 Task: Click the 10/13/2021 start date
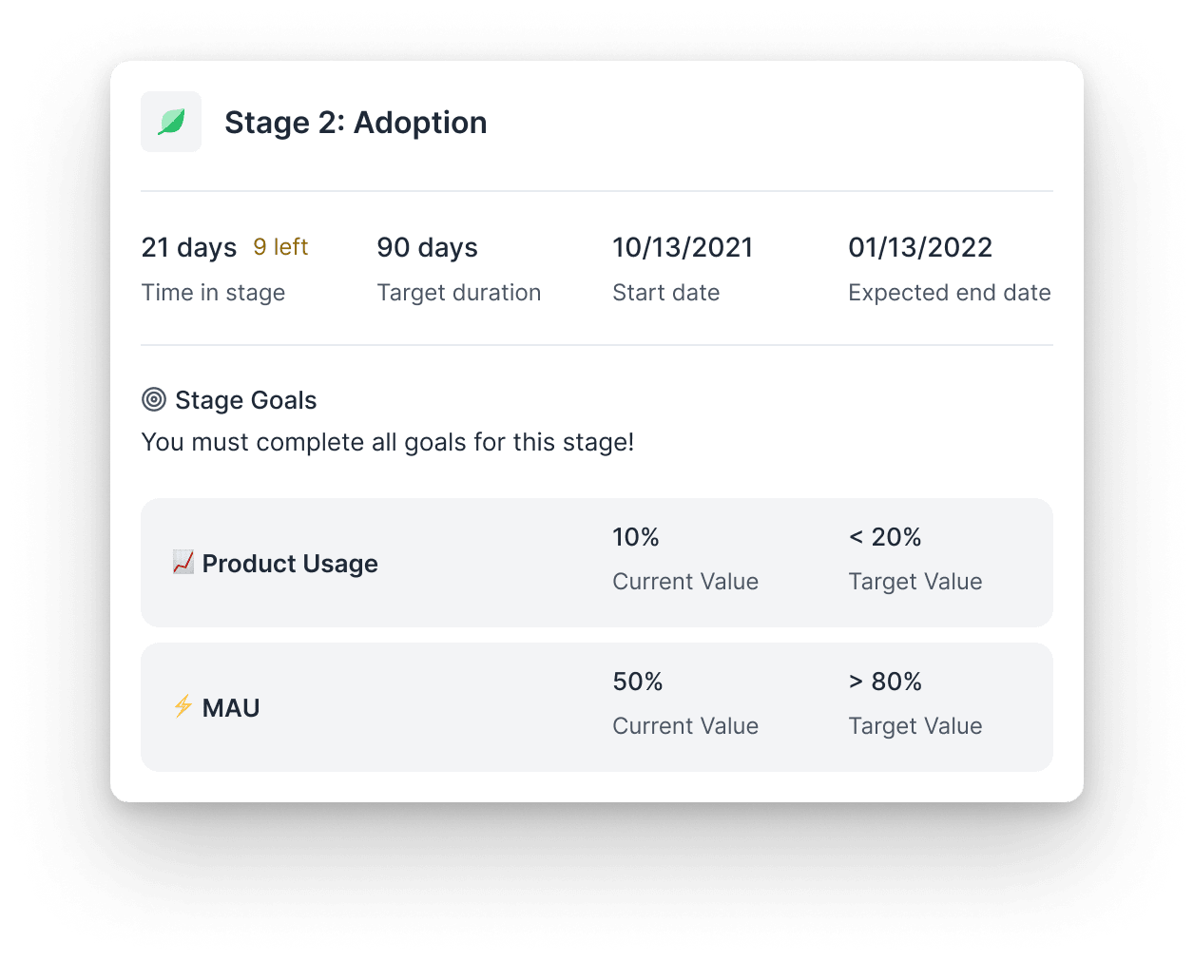pyautogui.click(x=683, y=248)
